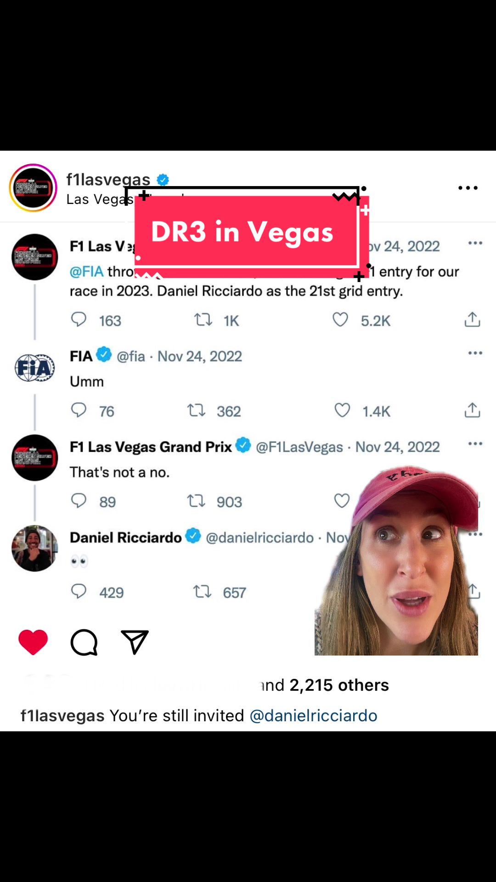The width and height of the screenshot is (496, 882).
Task: Retweet 'That's not a no.' tweet
Action: point(196,501)
